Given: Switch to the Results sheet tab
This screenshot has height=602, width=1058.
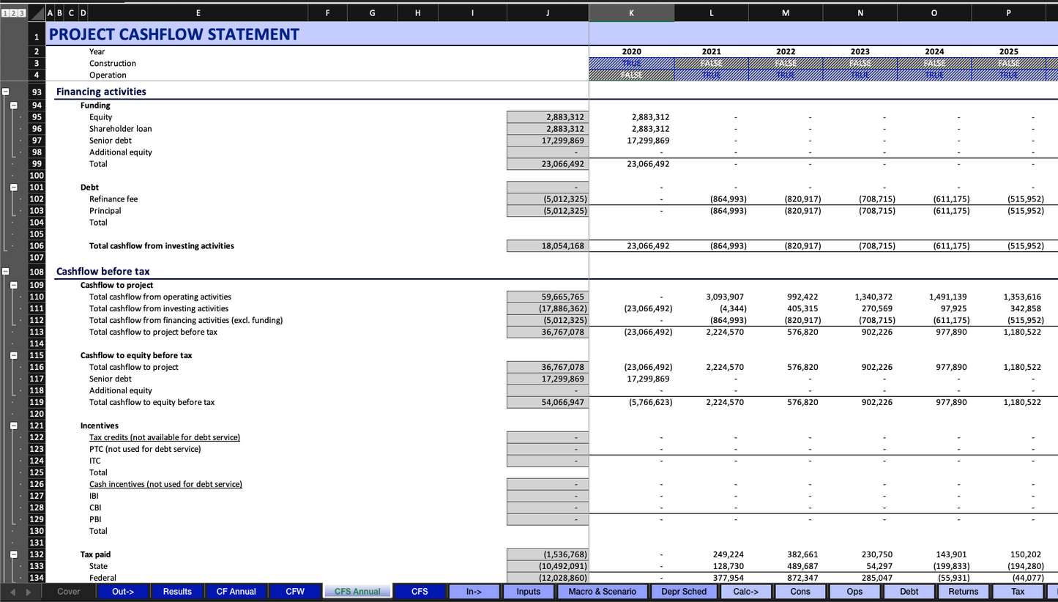Looking at the screenshot, I should pos(177,592).
